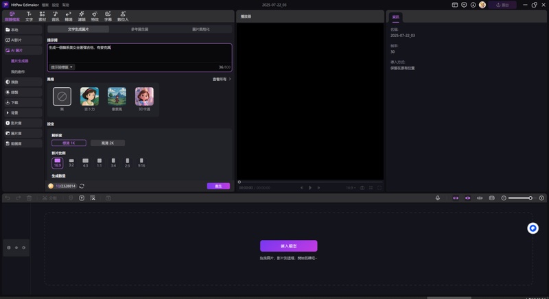
Task: Click the player progress bar handle
Action: tap(240, 182)
